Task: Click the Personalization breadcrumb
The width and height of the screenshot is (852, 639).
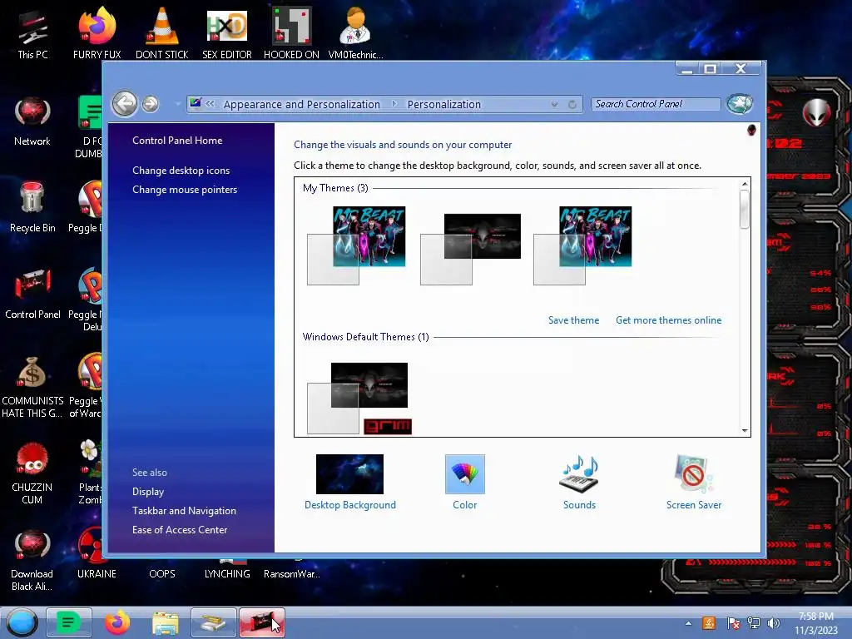Action: [x=444, y=104]
